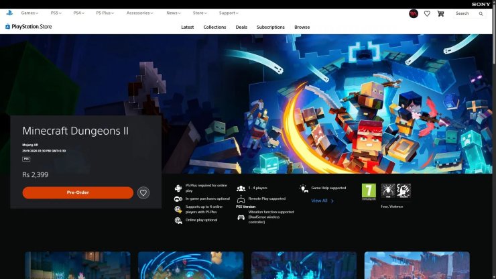Click the PS Plus required icon
The height and width of the screenshot is (279, 496).
coord(178,188)
